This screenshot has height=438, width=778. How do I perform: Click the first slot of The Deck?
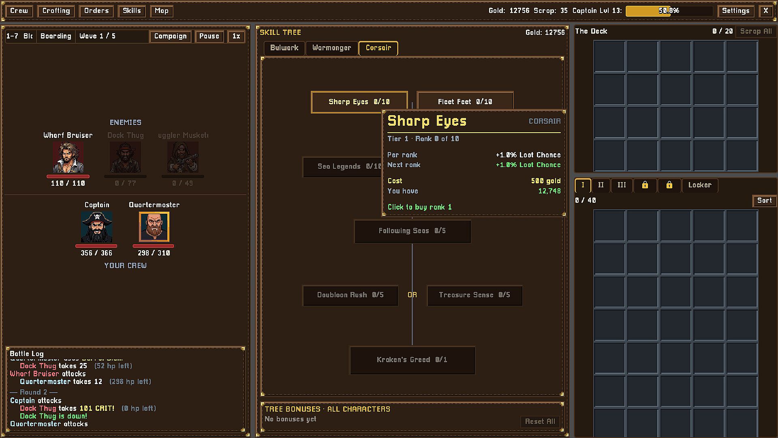(609, 56)
